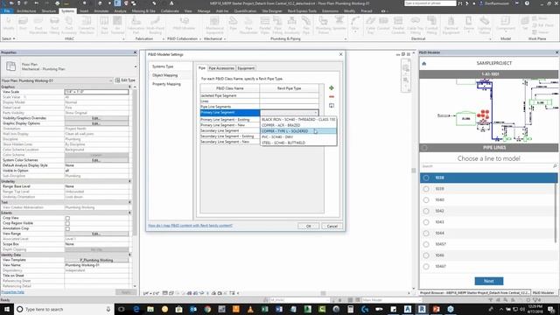Click the green plus add mapping icon
The height and width of the screenshot is (315, 560).
[x=332, y=87]
